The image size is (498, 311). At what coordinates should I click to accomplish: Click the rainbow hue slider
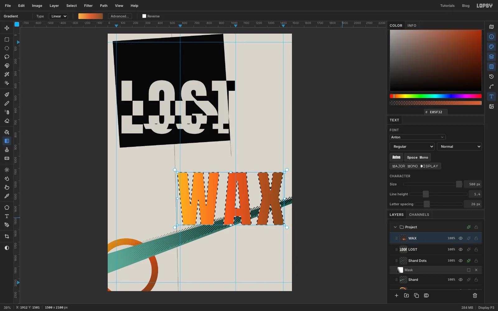click(x=435, y=96)
